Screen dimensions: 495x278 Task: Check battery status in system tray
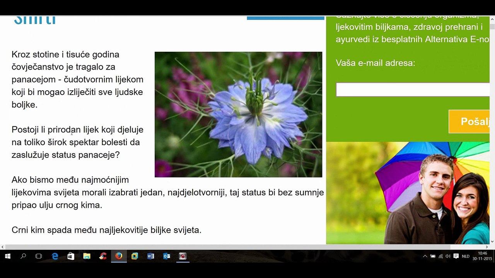coord(433,256)
